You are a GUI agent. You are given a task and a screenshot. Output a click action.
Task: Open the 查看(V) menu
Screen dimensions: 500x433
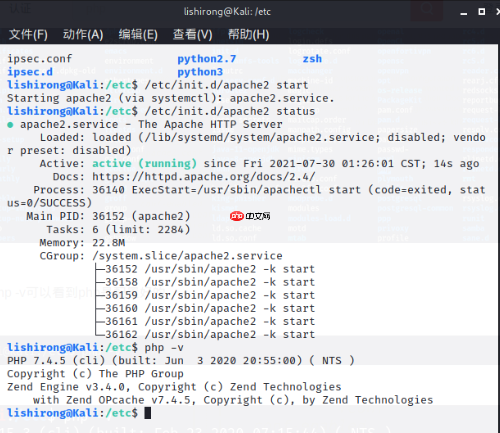(x=192, y=34)
